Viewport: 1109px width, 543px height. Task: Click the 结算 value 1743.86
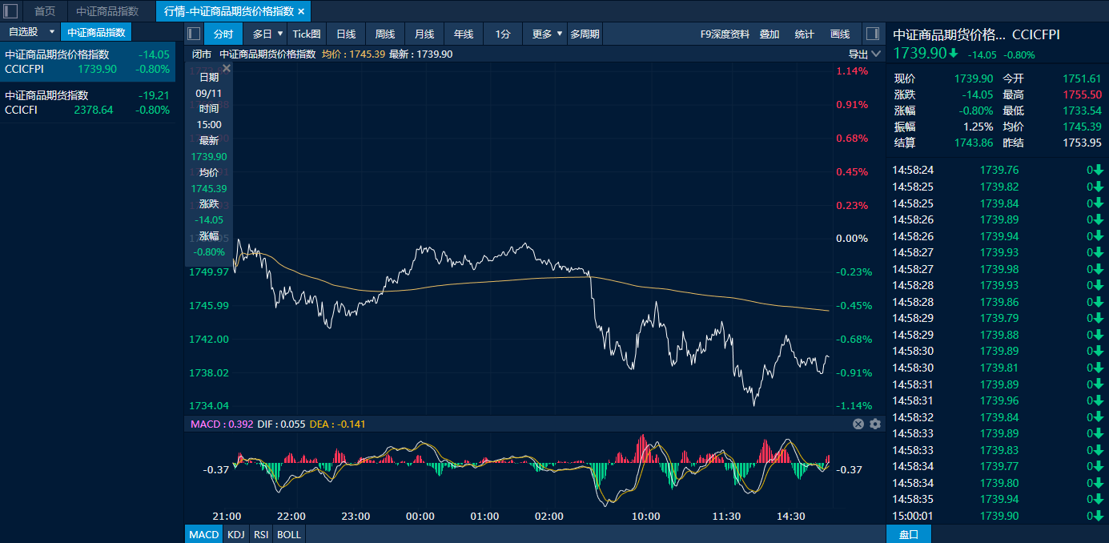point(974,143)
